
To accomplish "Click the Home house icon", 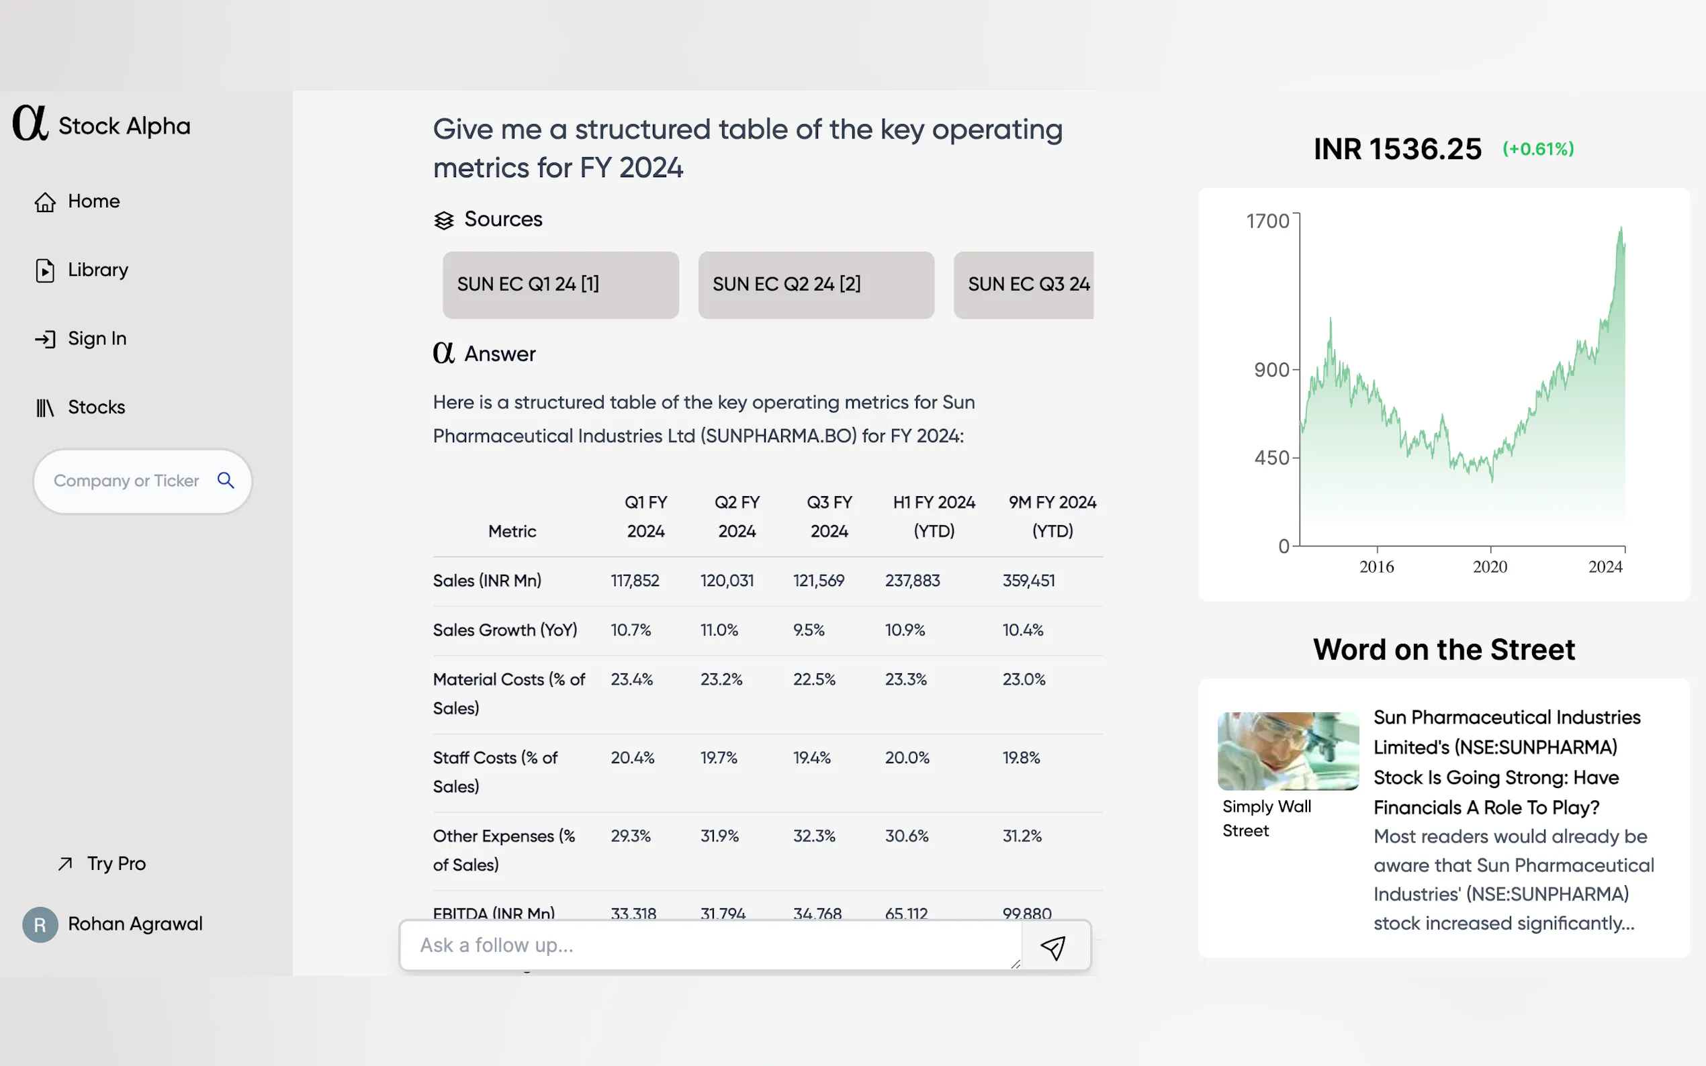I will click(x=45, y=202).
